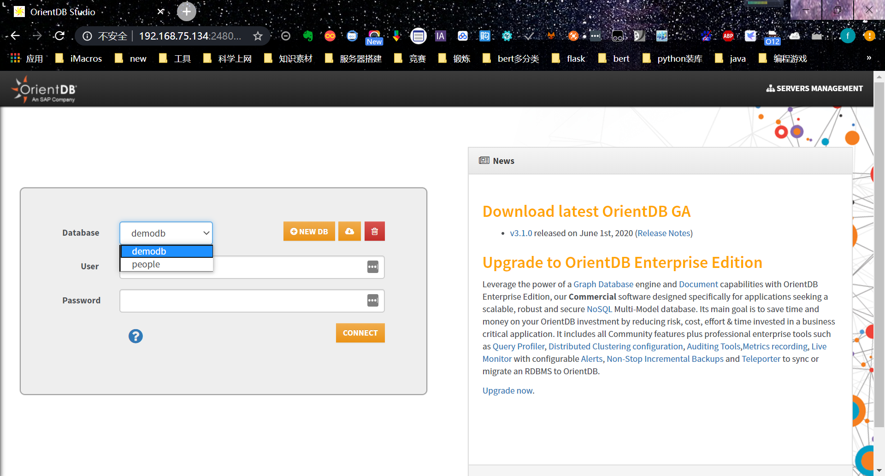Viewport: 885px width, 476px height.
Task: Click the IA extension icon
Action: (x=441, y=36)
